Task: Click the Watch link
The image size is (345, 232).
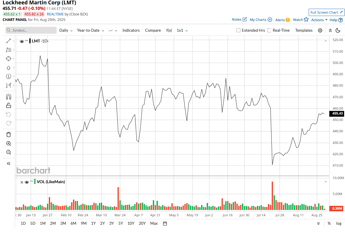Action: (x=298, y=19)
